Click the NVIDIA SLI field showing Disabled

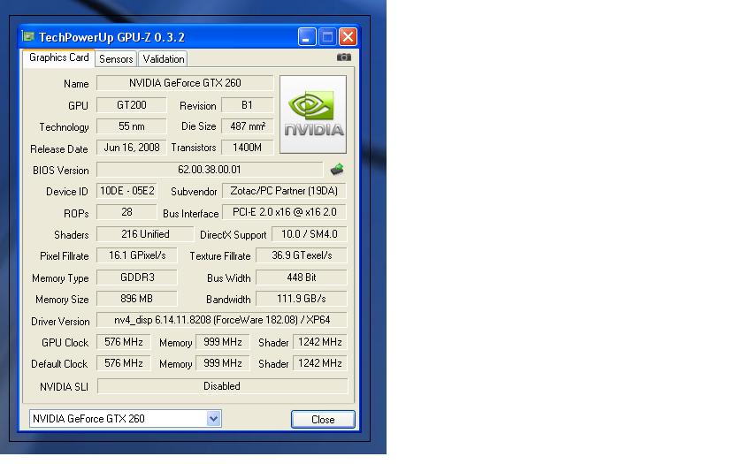pyautogui.click(x=222, y=386)
